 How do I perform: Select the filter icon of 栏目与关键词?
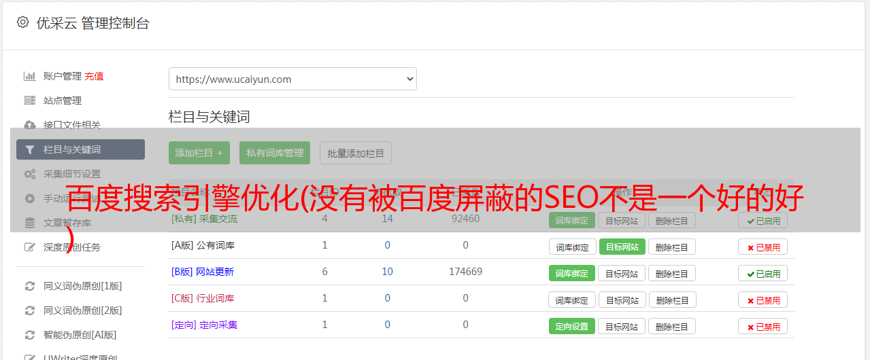pyautogui.click(x=30, y=149)
